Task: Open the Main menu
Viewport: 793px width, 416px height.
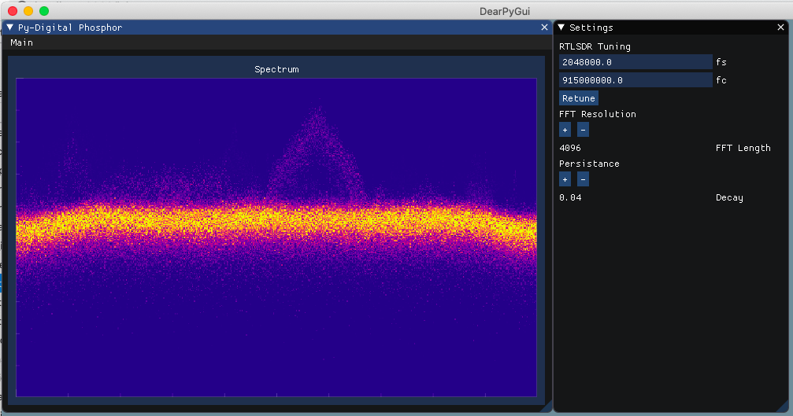Action: [x=22, y=43]
